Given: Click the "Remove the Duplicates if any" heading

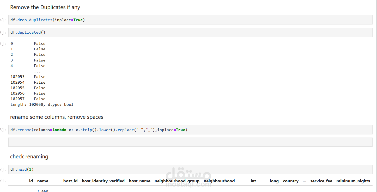Looking at the screenshot, I should tap(45, 7).
